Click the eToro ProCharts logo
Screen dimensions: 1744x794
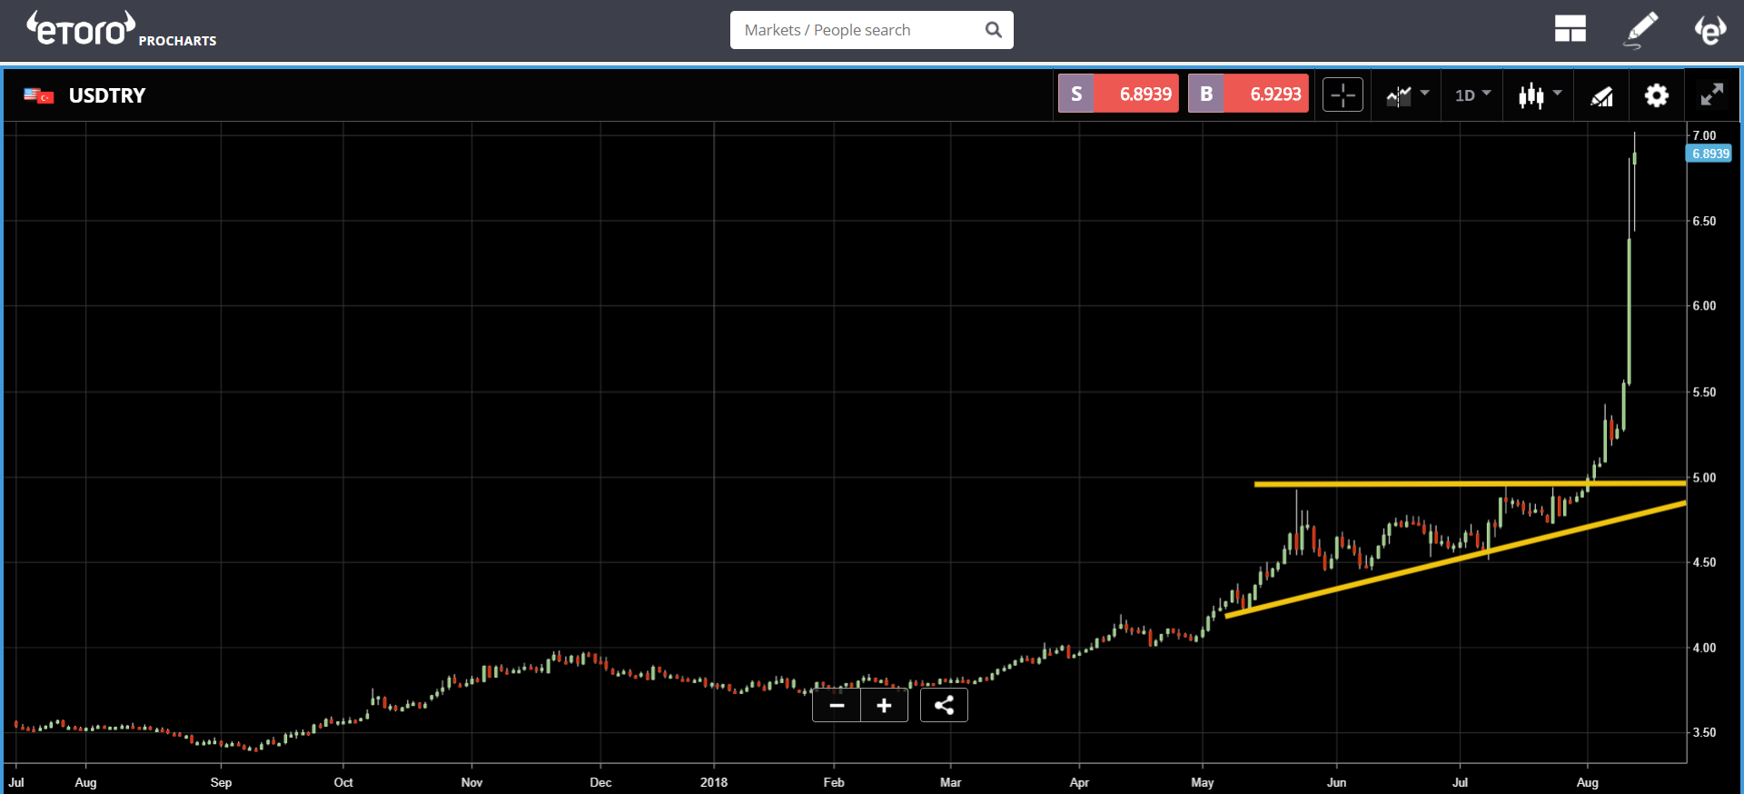point(121,29)
